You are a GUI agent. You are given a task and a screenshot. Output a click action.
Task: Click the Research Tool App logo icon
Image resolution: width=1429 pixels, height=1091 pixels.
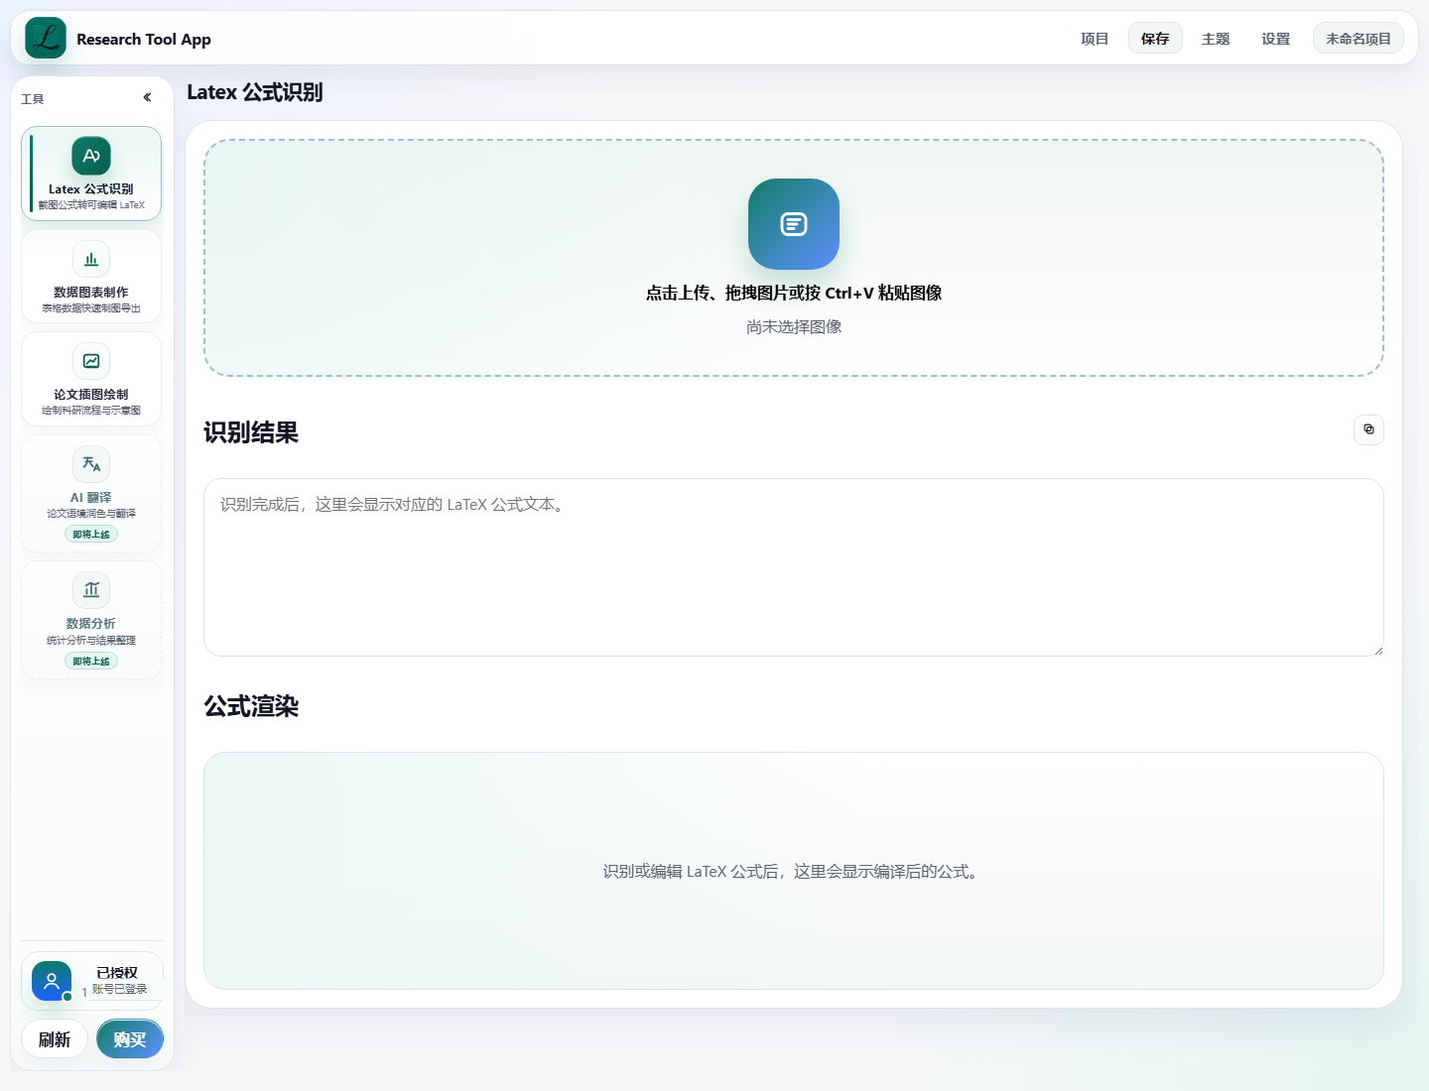46,38
